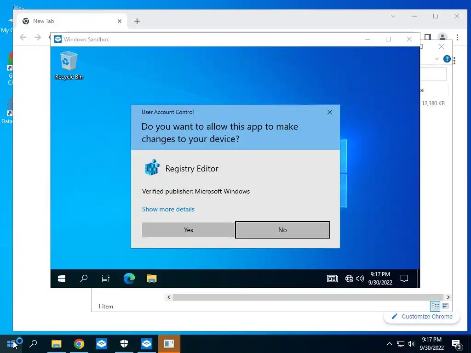Close the New Tab tab in Chrome

tap(120, 21)
